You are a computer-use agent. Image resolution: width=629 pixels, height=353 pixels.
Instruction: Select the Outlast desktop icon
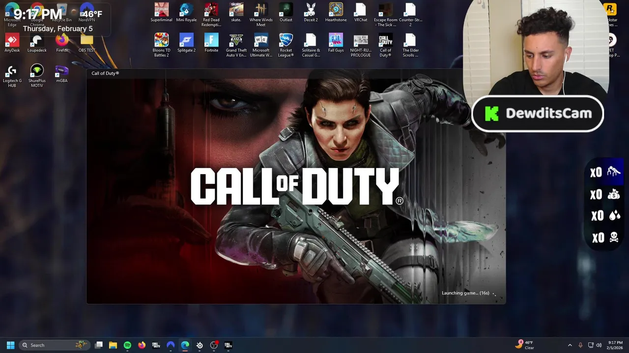pyautogui.click(x=286, y=13)
